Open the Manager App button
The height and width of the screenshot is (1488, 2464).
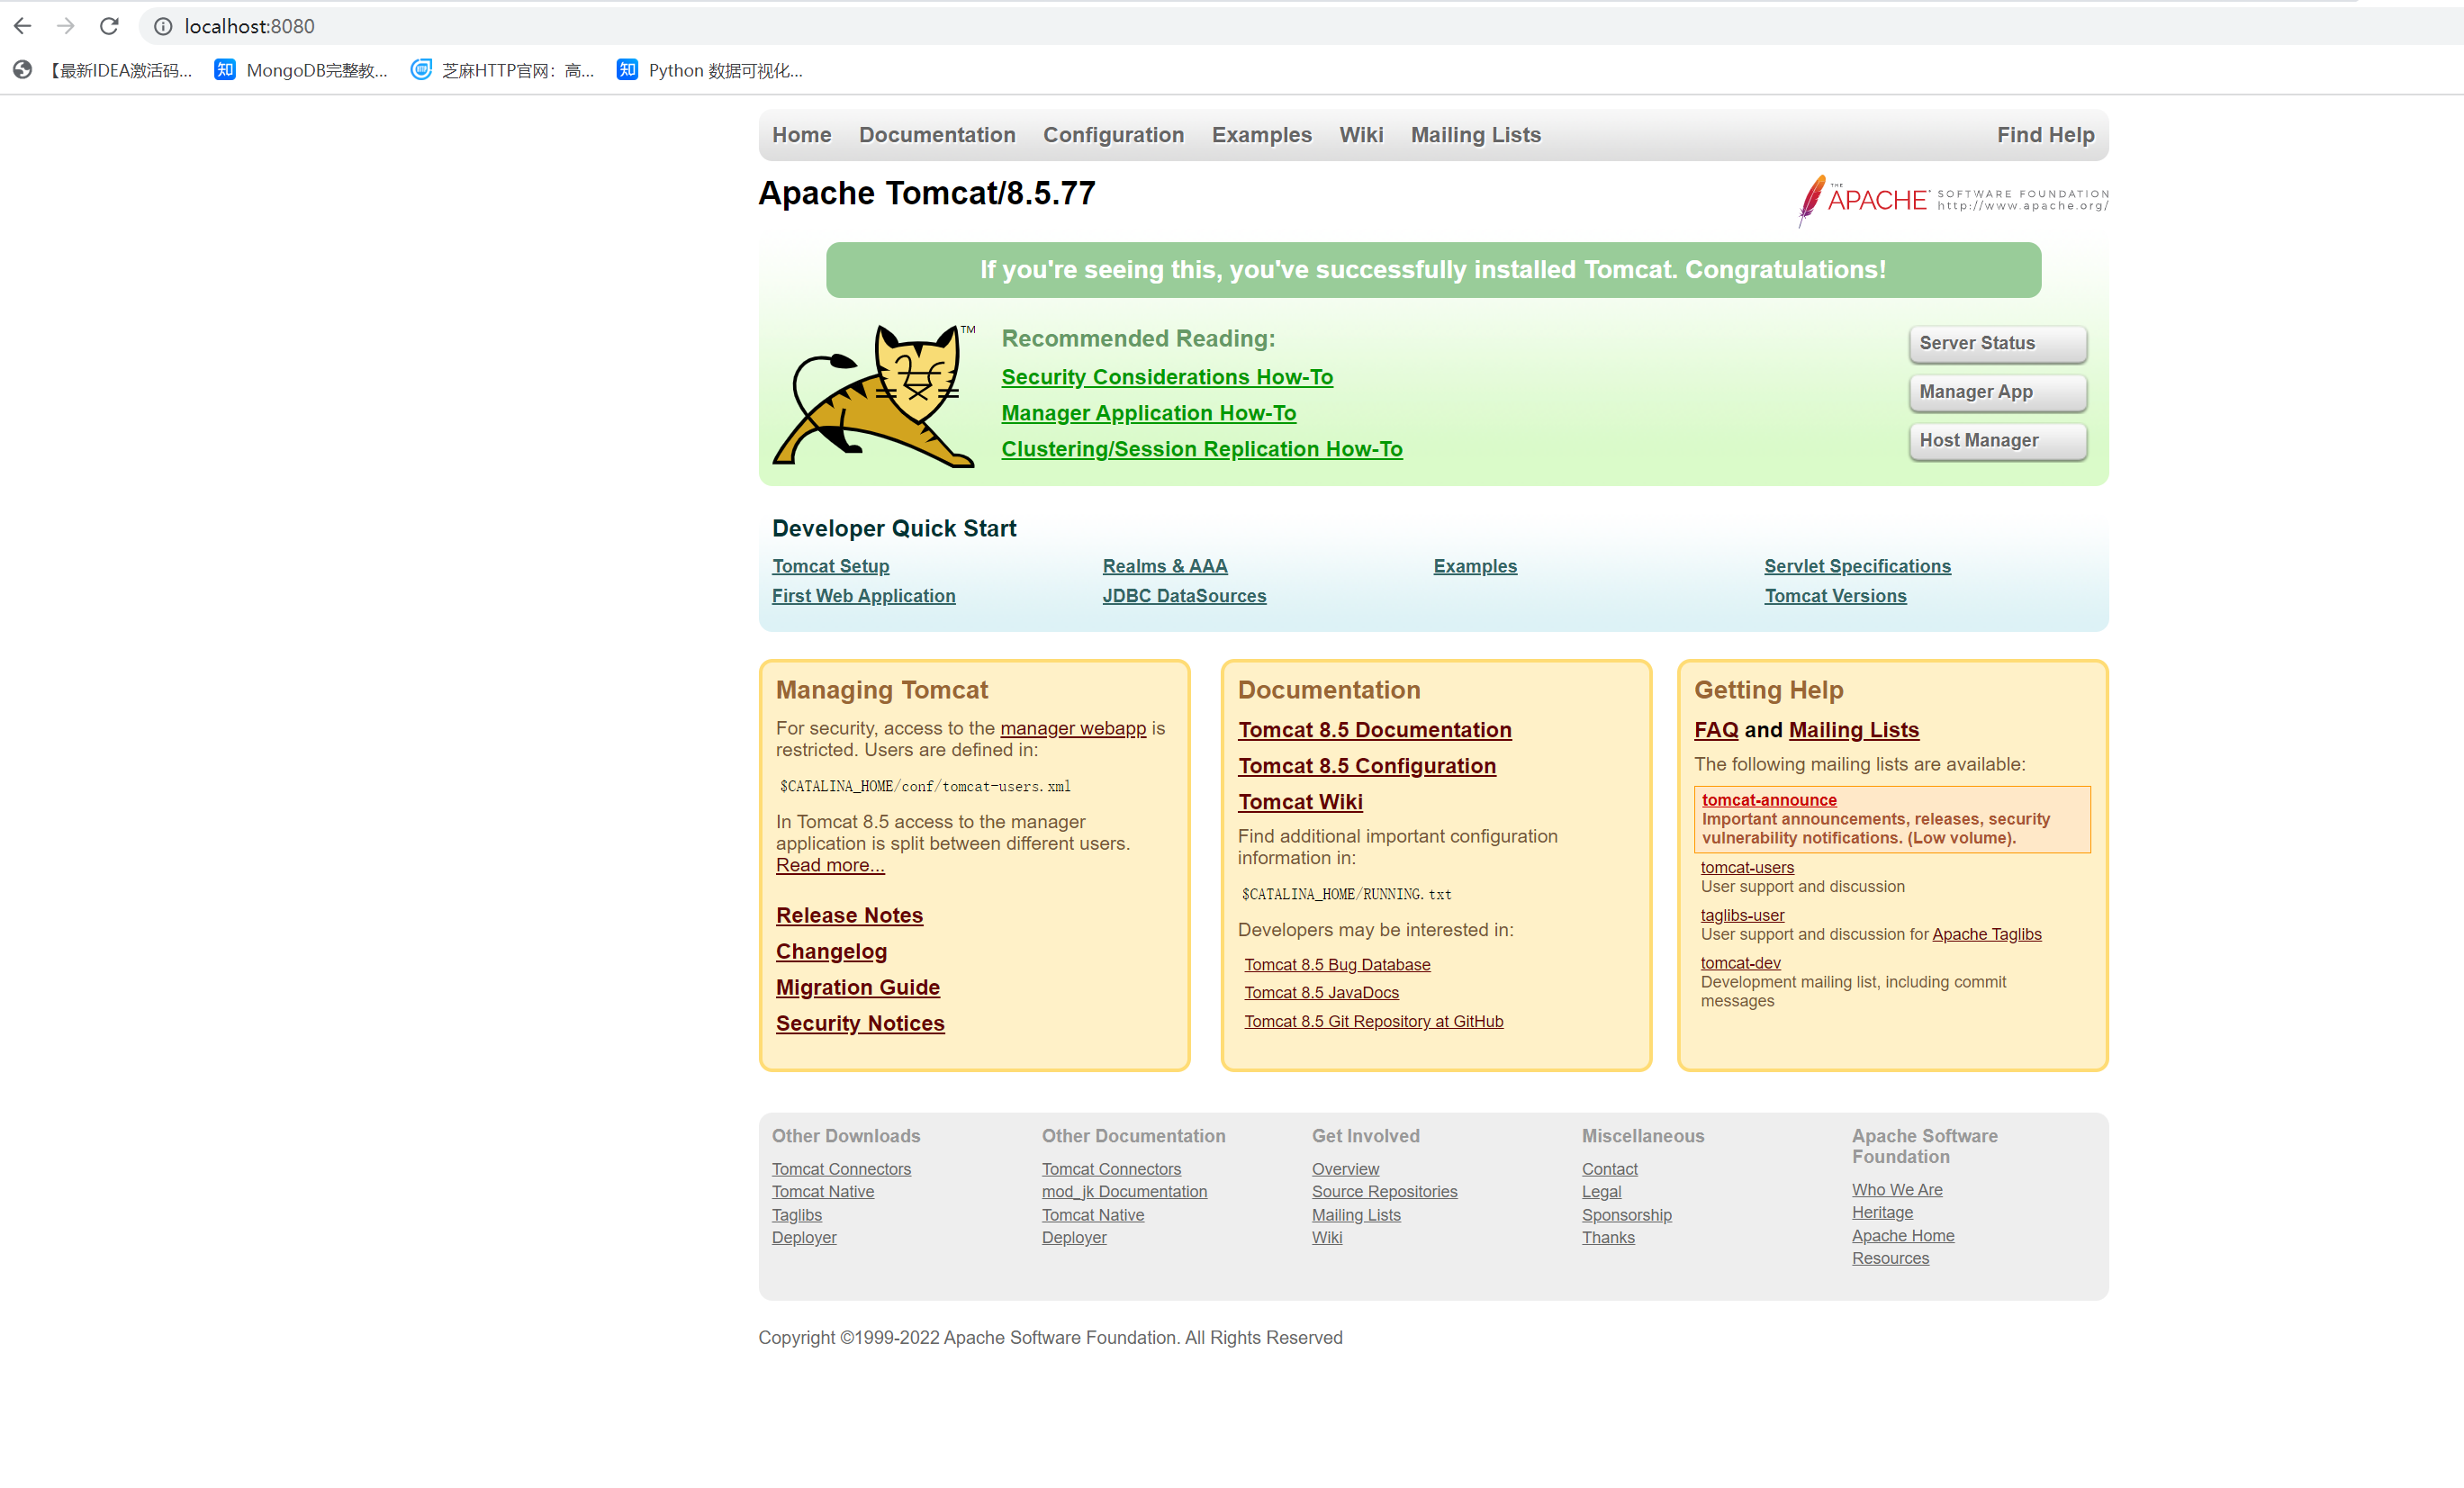(x=1996, y=392)
